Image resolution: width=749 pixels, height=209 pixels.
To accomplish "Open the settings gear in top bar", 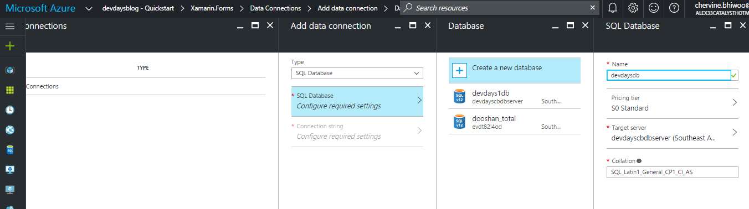I will [633, 8].
